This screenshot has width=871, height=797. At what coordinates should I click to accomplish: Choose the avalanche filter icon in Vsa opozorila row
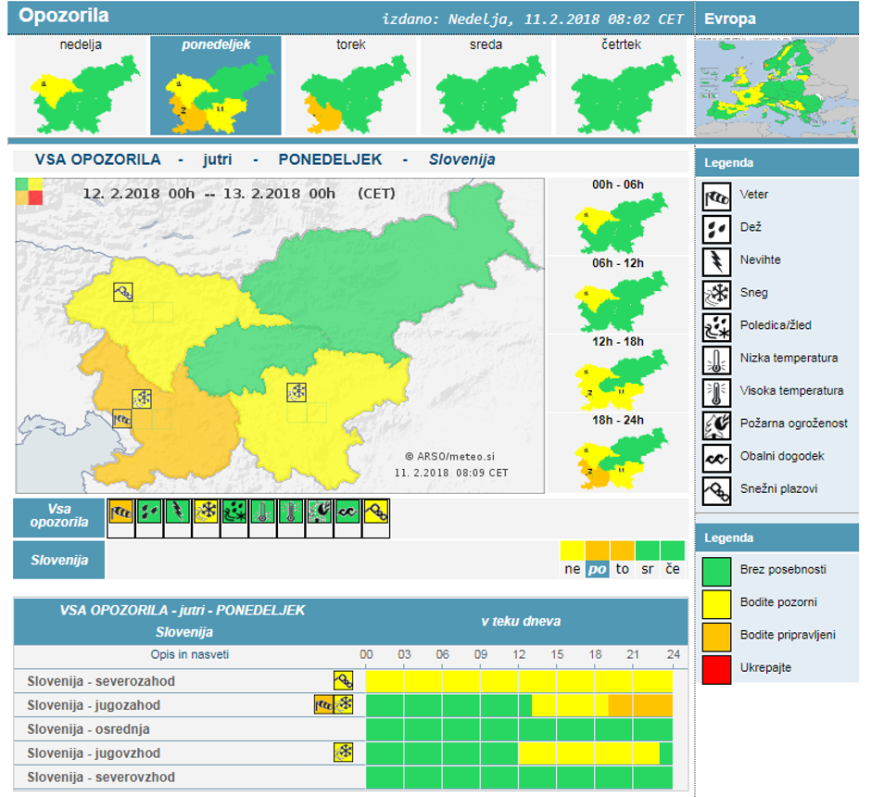(376, 512)
